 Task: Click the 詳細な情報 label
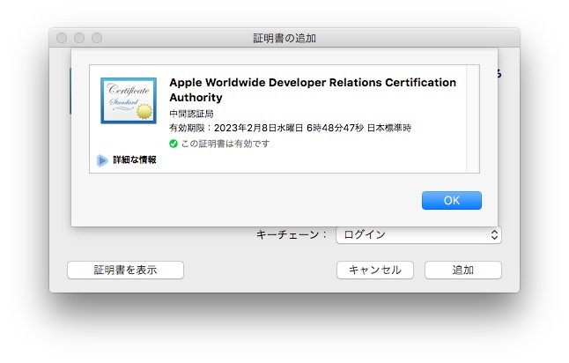(x=134, y=159)
